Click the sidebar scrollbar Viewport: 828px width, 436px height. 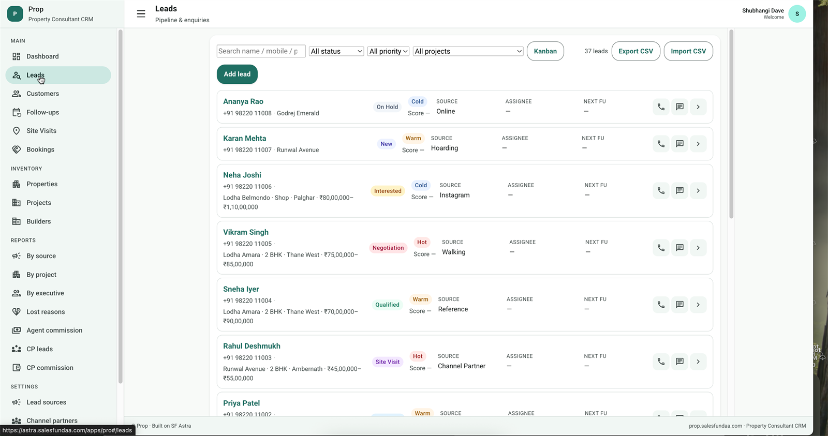click(x=120, y=207)
